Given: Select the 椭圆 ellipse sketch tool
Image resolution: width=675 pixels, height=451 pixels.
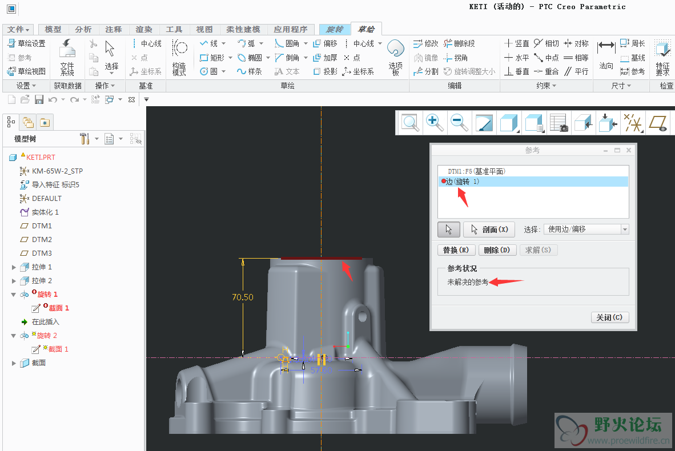Looking at the screenshot, I should [249, 58].
